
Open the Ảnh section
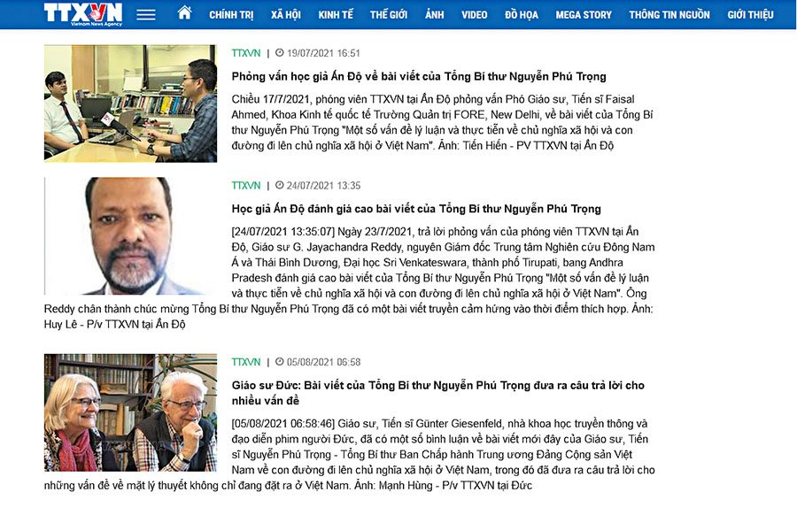pos(434,15)
